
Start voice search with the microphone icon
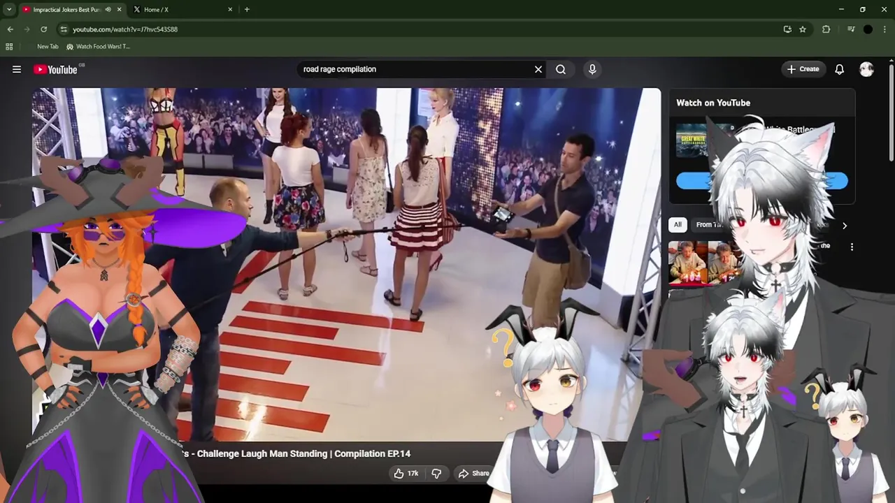[592, 69]
